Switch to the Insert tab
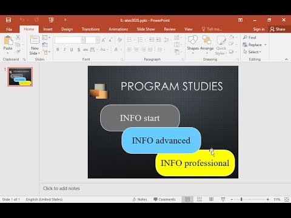The height and width of the screenshot is (218, 291). tap(48, 29)
